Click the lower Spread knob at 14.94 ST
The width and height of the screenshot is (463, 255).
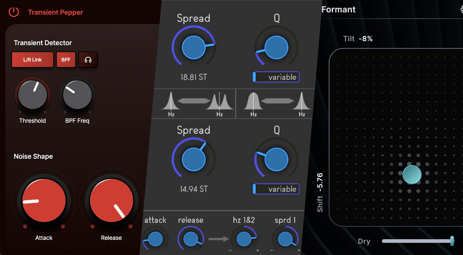coord(194,159)
